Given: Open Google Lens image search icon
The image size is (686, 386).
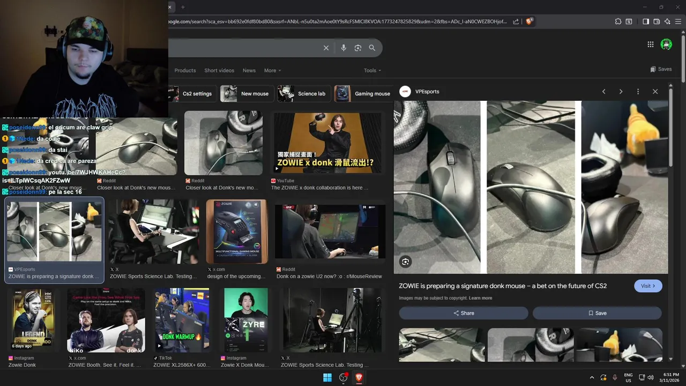Looking at the screenshot, I should pyautogui.click(x=358, y=48).
